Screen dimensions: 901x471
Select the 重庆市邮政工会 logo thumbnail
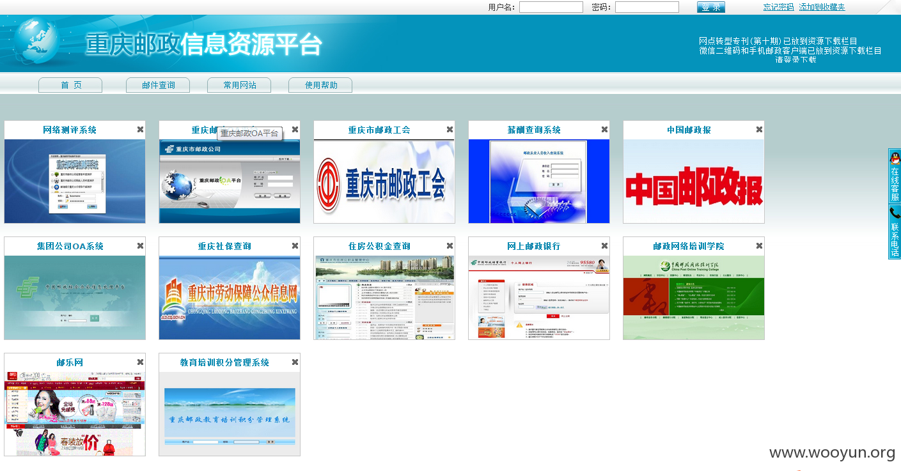384,181
